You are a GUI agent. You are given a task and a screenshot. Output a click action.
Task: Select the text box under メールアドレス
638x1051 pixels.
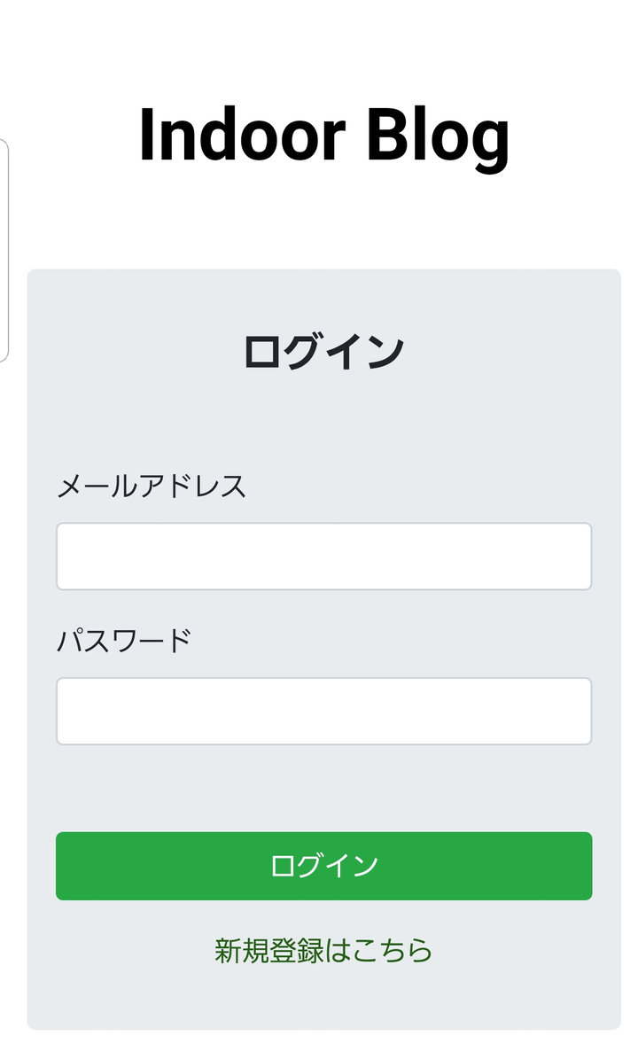(x=323, y=557)
